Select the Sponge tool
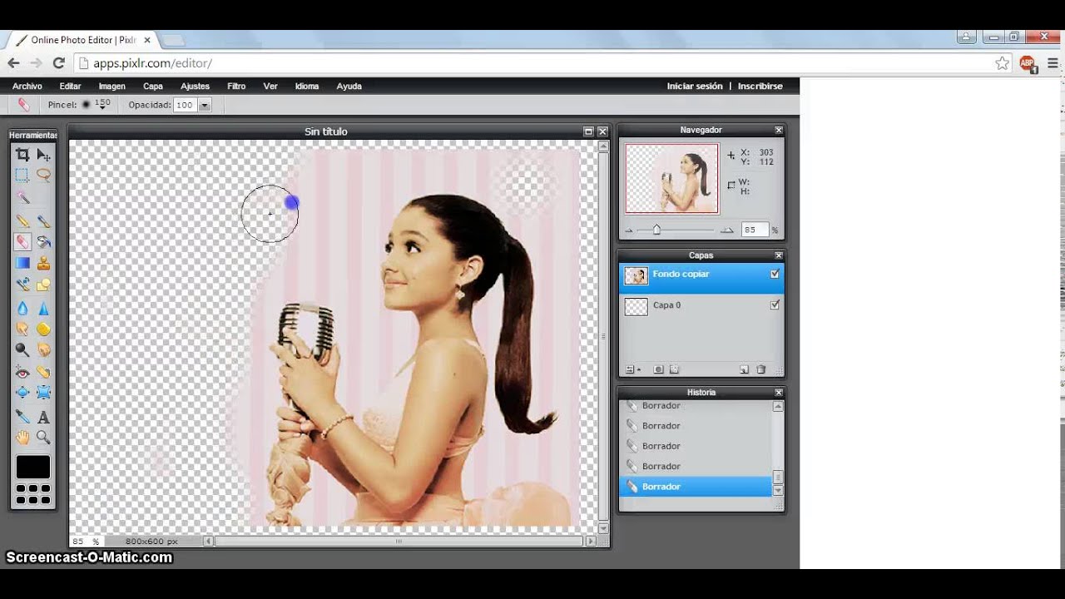1065x599 pixels. point(43,329)
